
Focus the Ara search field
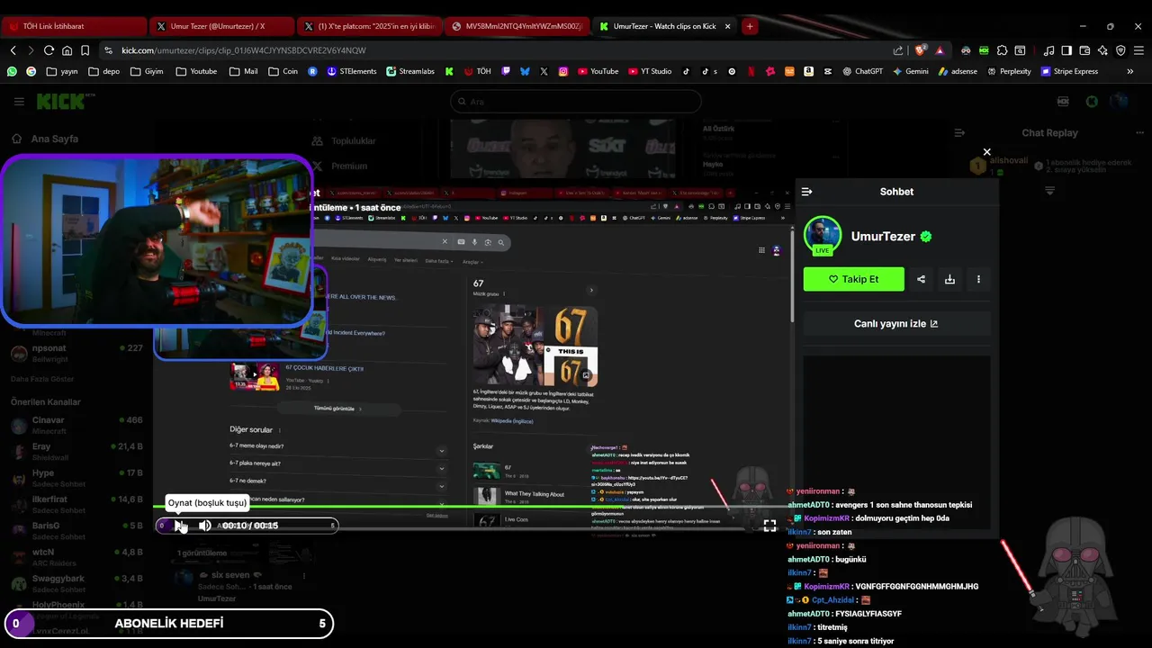click(576, 102)
